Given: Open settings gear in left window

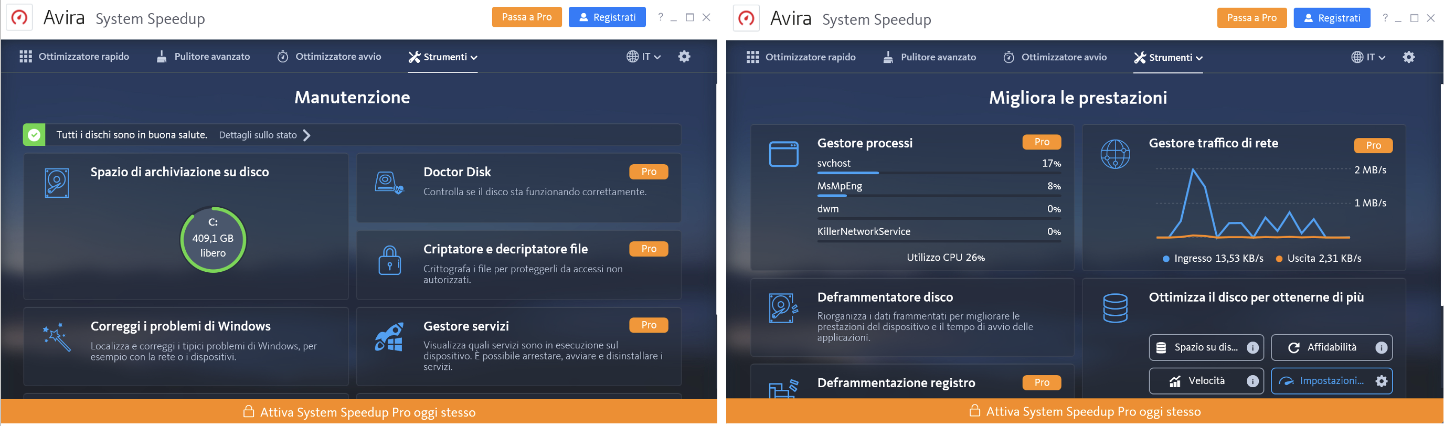Looking at the screenshot, I should click(684, 57).
